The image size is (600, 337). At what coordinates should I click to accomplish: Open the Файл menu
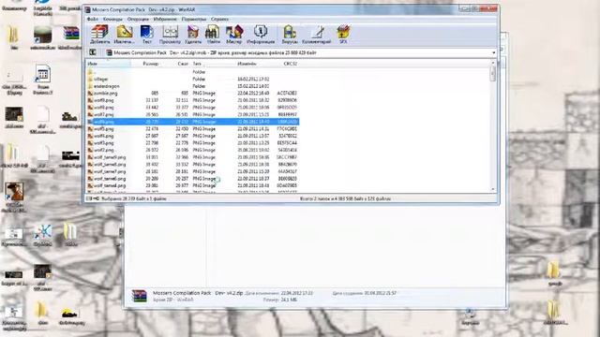pos(92,19)
